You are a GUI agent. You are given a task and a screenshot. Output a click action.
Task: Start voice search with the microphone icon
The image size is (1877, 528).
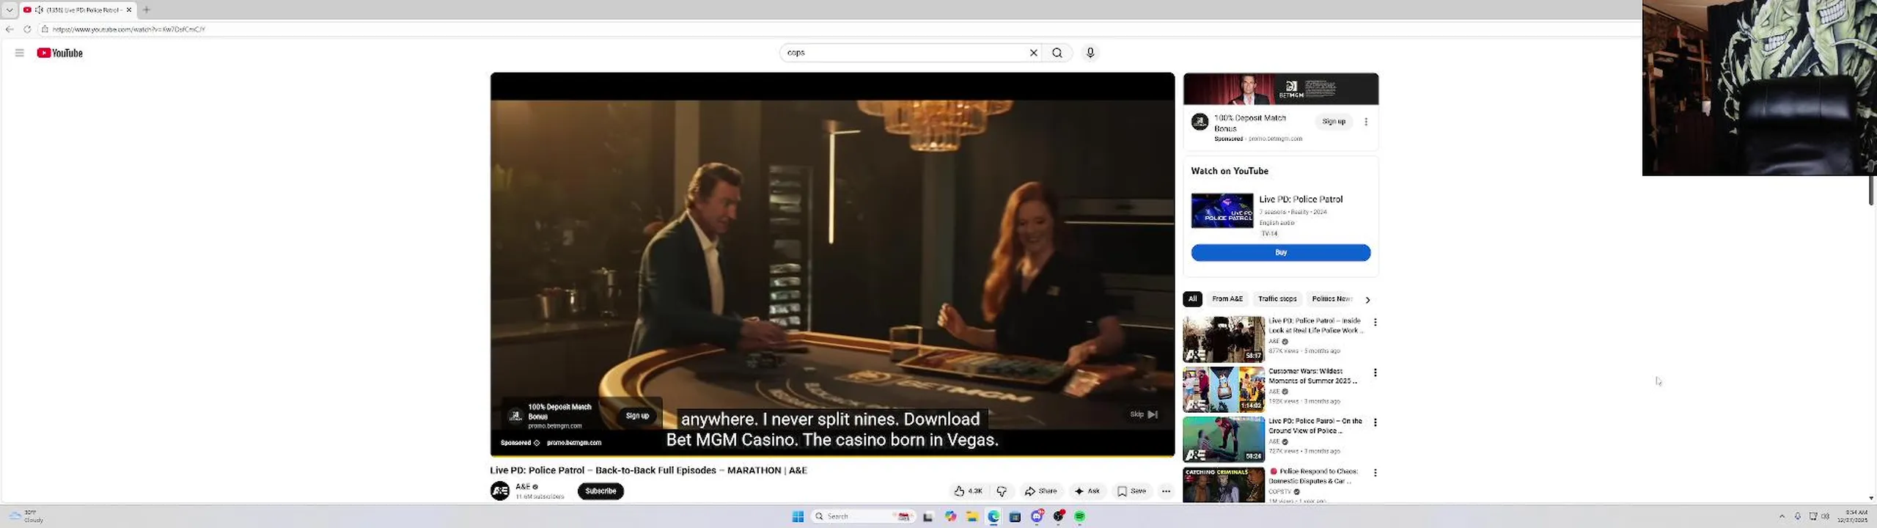1090,53
